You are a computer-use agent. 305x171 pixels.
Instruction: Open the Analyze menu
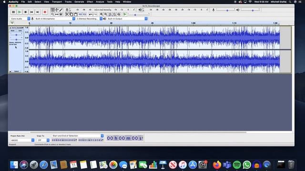pyautogui.click(x=100, y=2)
